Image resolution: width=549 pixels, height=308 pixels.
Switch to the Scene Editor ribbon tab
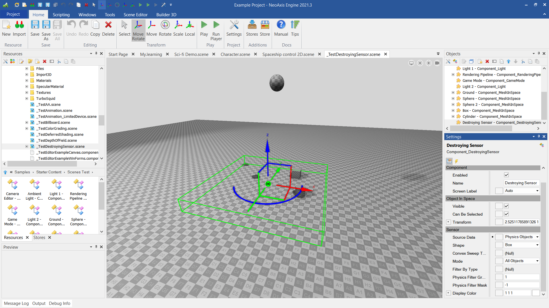135,15
